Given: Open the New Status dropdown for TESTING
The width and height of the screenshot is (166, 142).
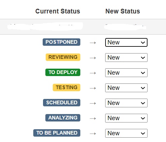Looking at the screenshot, I should (126, 88).
